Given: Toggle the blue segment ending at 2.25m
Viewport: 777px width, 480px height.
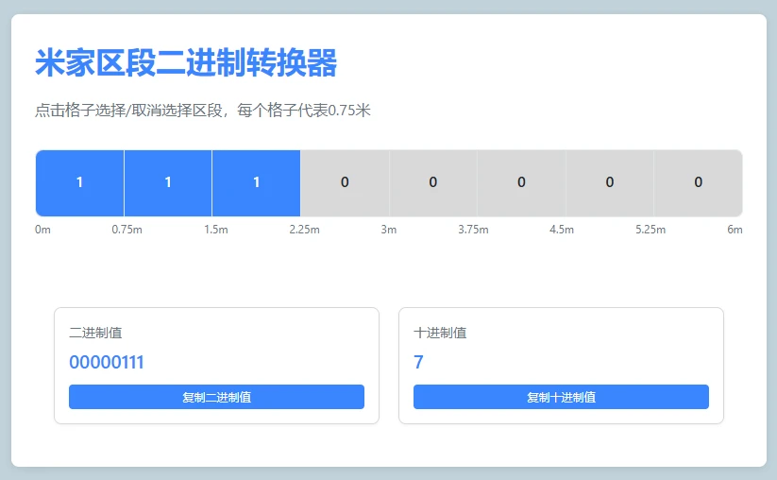Looking at the screenshot, I should point(256,183).
